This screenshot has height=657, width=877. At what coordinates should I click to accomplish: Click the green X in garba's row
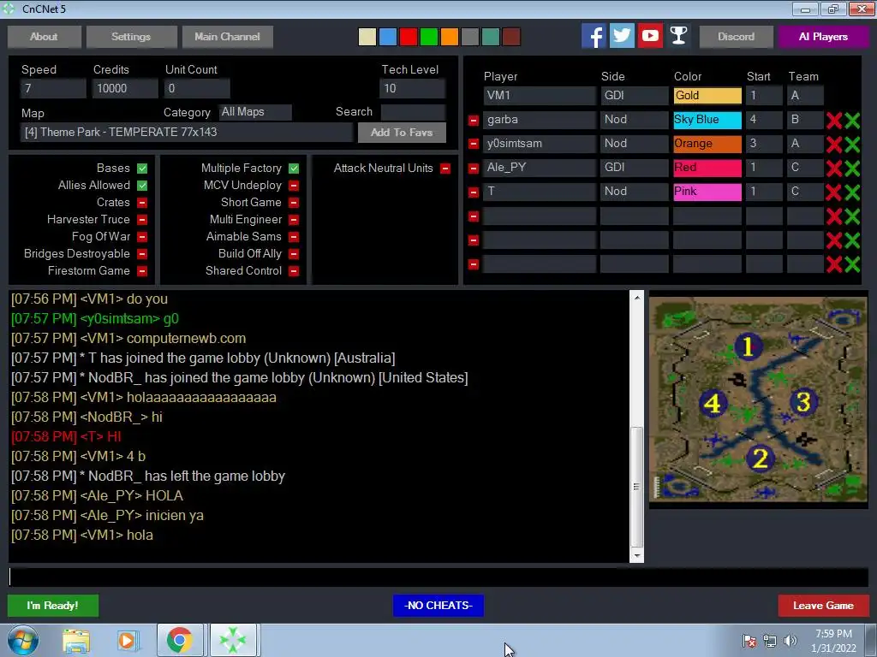[852, 120]
